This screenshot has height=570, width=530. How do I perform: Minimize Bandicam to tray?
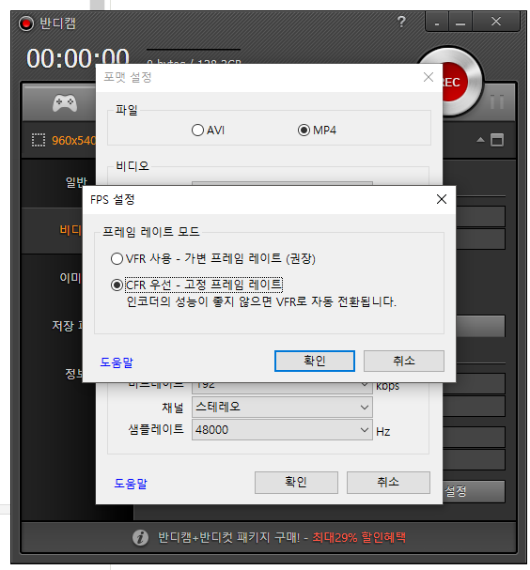click(437, 23)
